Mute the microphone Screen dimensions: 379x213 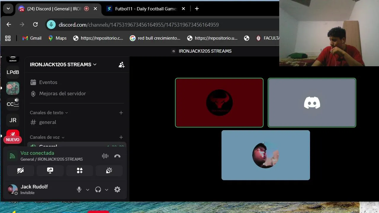[x=79, y=190]
